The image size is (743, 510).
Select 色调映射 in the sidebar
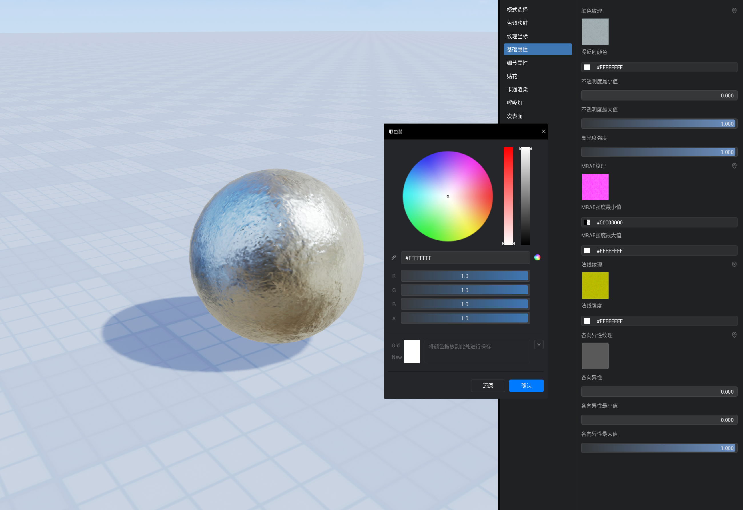tap(538, 23)
